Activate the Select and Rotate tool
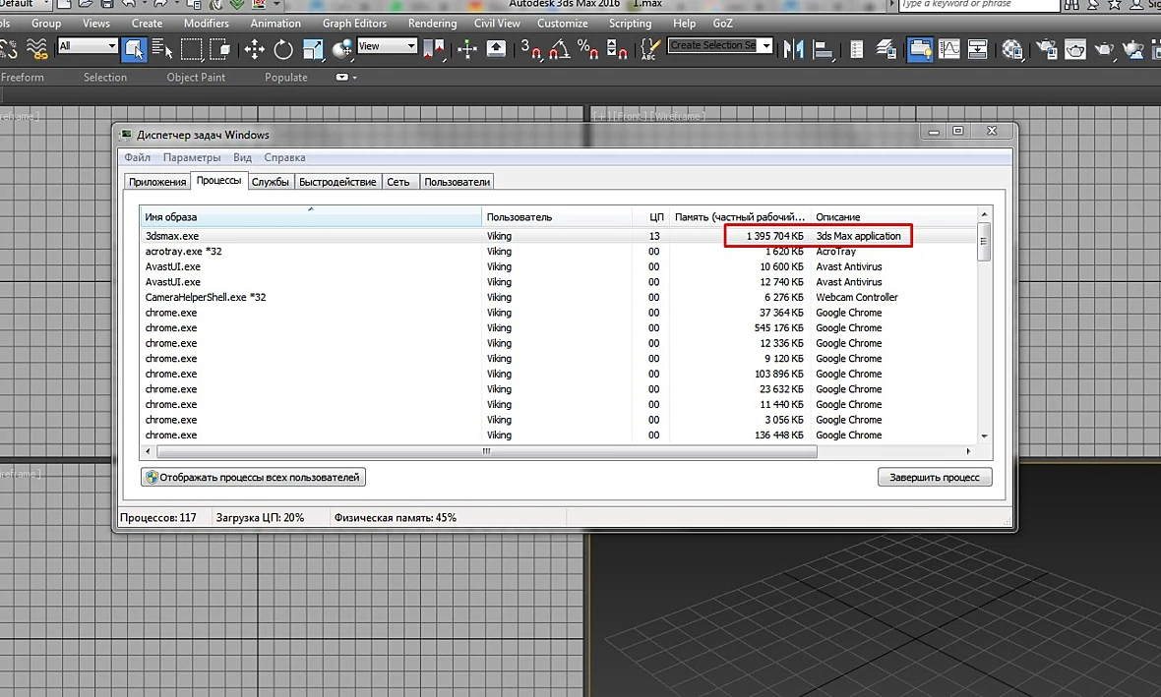The width and height of the screenshot is (1161, 697). (282, 49)
